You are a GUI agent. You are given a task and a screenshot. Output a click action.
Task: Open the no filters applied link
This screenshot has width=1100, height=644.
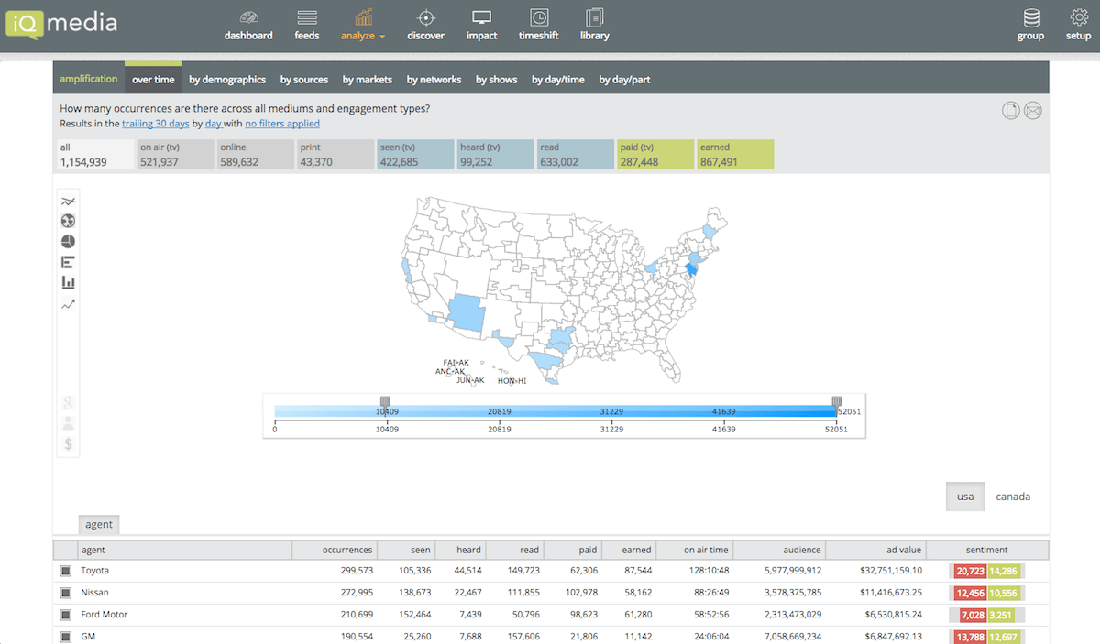click(282, 124)
